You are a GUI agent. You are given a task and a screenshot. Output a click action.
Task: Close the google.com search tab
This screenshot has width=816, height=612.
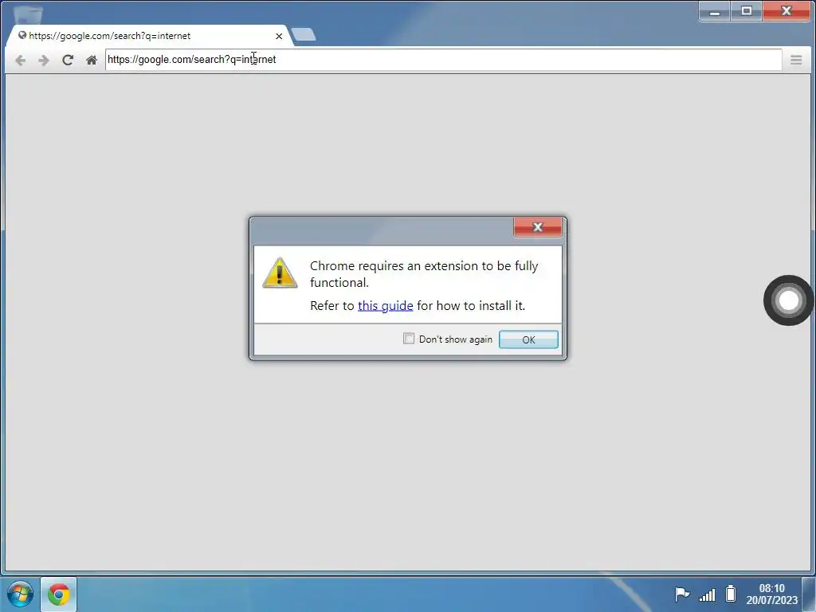(x=279, y=36)
